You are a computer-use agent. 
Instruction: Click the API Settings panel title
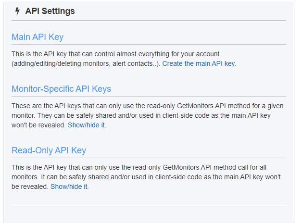[x=50, y=11]
